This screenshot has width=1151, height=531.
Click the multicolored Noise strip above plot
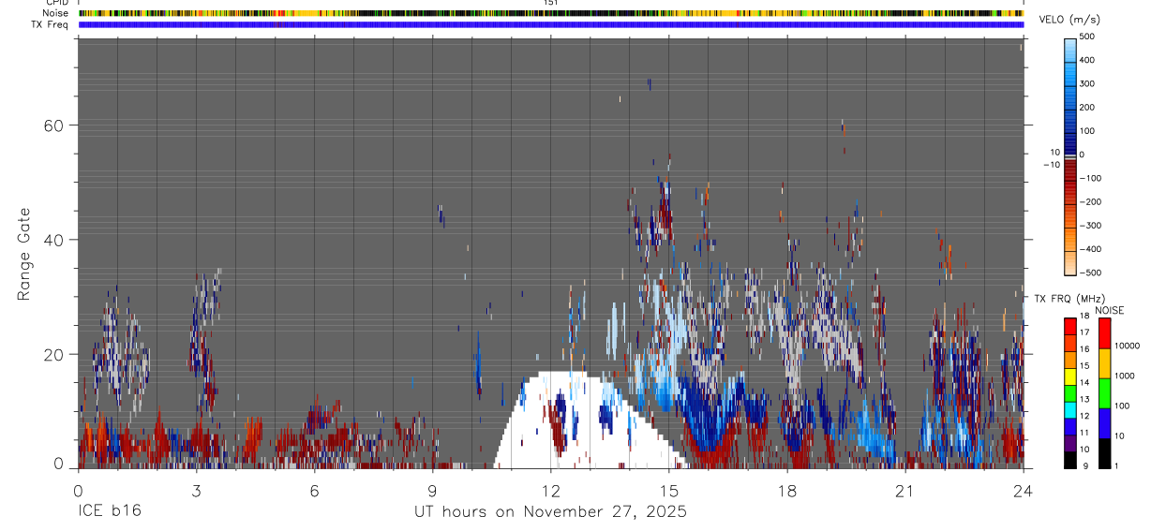(551, 13)
